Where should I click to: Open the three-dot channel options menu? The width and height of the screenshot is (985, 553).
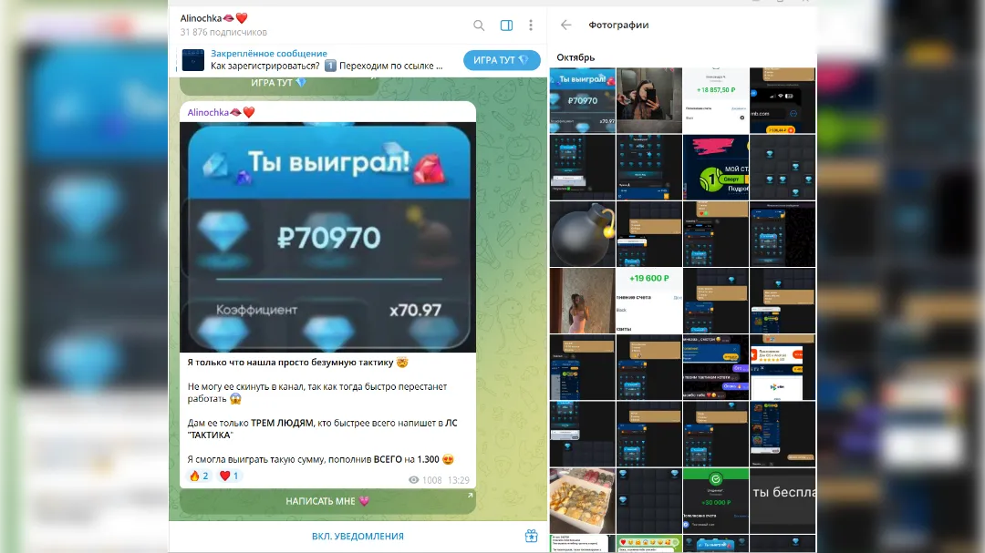pos(531,26)
